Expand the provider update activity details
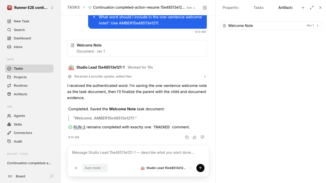 (137, 77)
